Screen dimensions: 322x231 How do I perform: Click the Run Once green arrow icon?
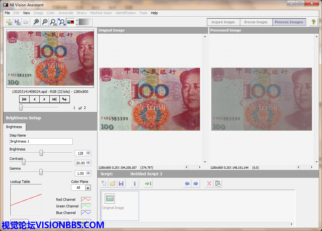(148, 183)
